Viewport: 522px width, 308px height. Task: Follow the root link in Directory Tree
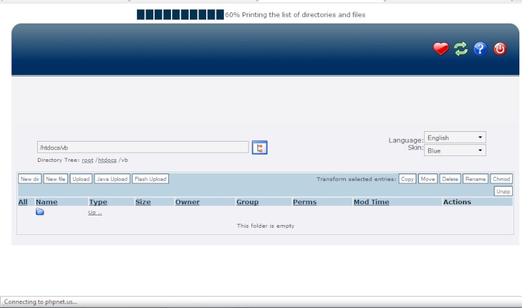87,160
